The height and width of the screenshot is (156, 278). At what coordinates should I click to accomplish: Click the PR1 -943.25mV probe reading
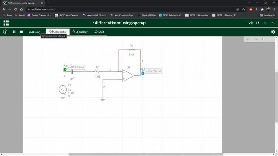76,68
